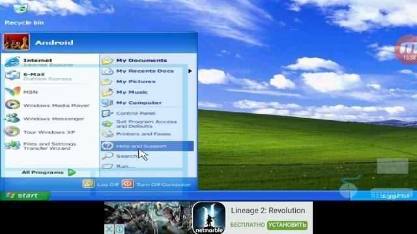Image resolution: width=417 pixels, height=234 pixels.
Task: Click the Windows Media Player icon
Action: [12, 105]
